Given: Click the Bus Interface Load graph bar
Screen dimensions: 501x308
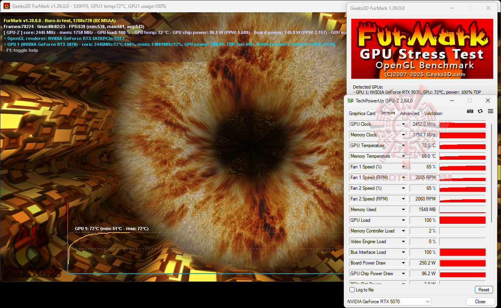Looking at the screenshot, I should tap(462, 252).
